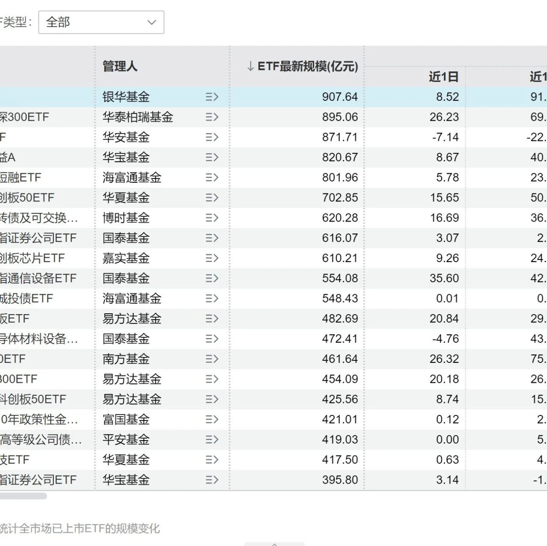Select the scale value 419.03
This screenshot has height=546, width=547.
[340, 440]
